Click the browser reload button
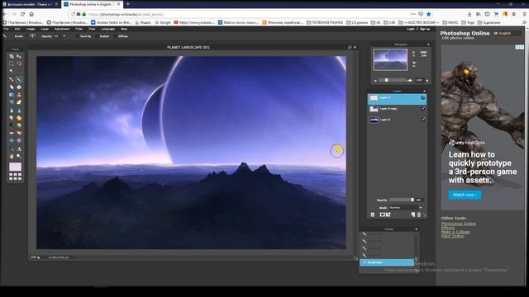This screenshot has width=529, height=297. click(22, 14)
